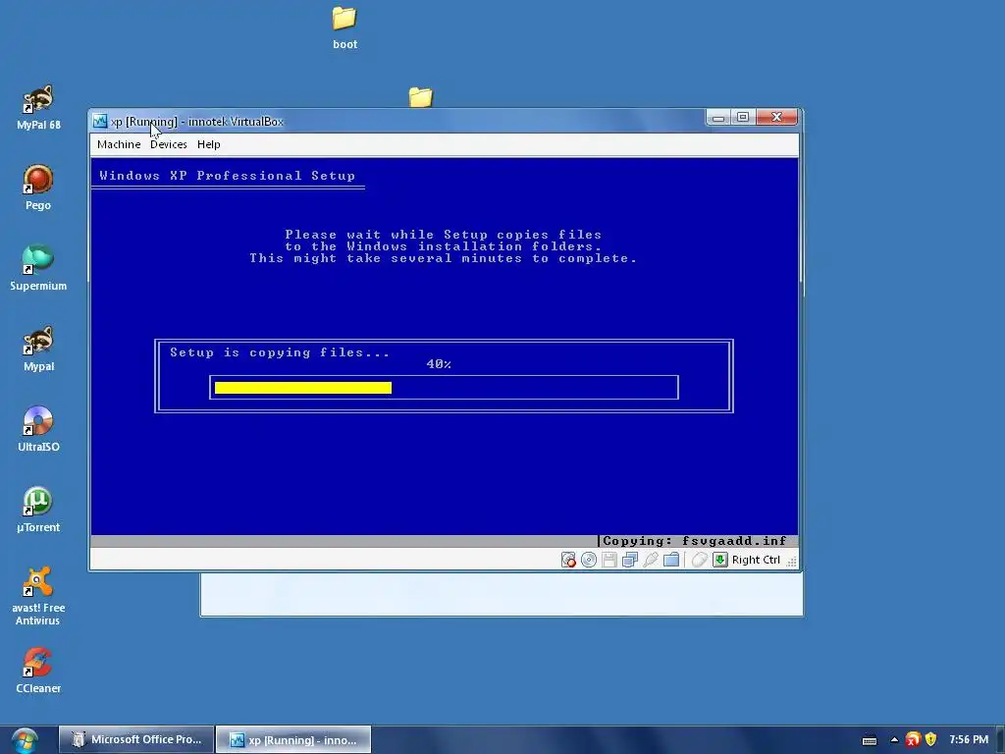Click the hard disk activity indicator icon
The image size is (1005, 754).
point(568,560)
